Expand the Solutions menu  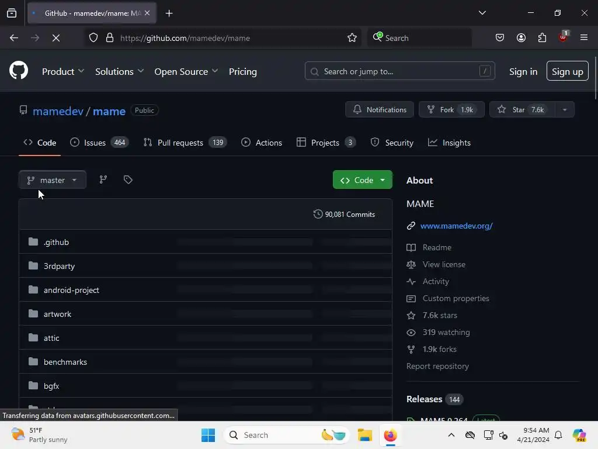[119, 71]
